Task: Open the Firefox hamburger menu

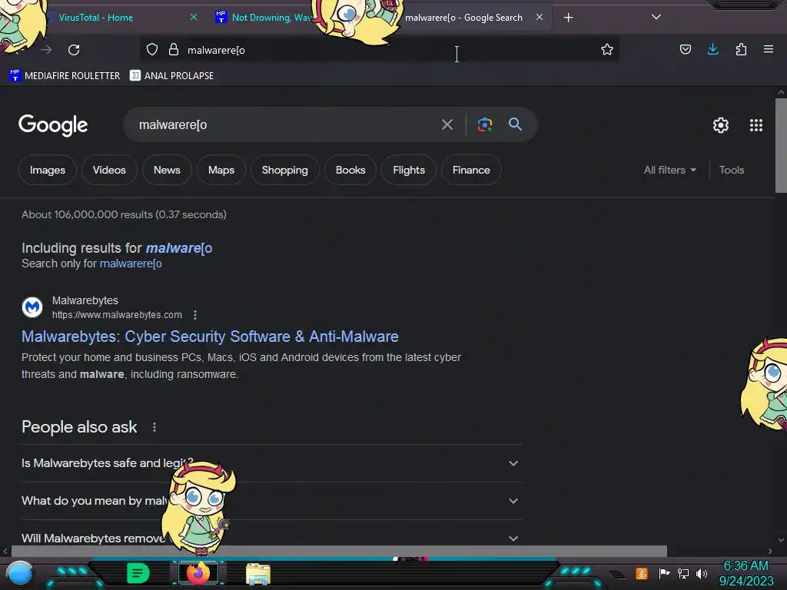Action: 769,49
